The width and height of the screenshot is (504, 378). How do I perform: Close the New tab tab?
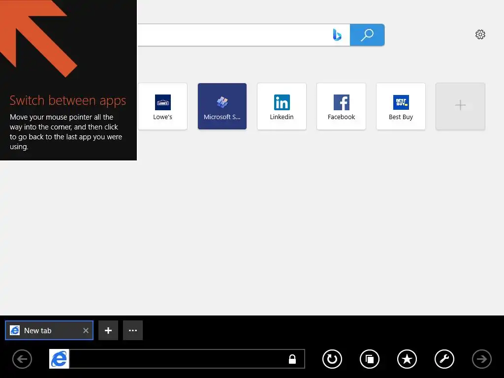[x=86, y=330]
